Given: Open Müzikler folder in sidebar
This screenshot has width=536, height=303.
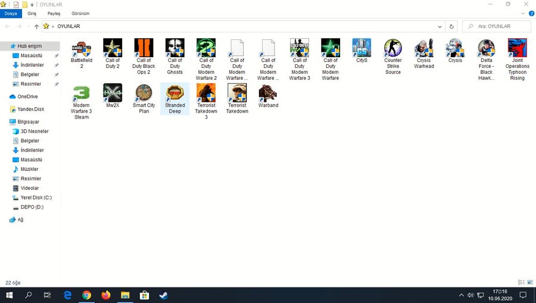Looking at the screenshot, I should pyautogui.click(x=29, y=169).
